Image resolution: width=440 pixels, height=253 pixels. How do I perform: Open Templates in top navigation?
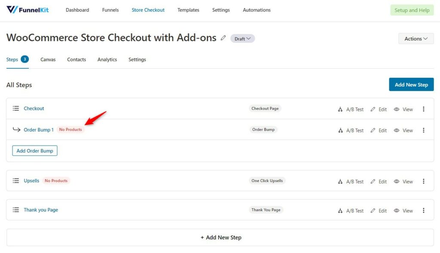(x=188, y=10)
